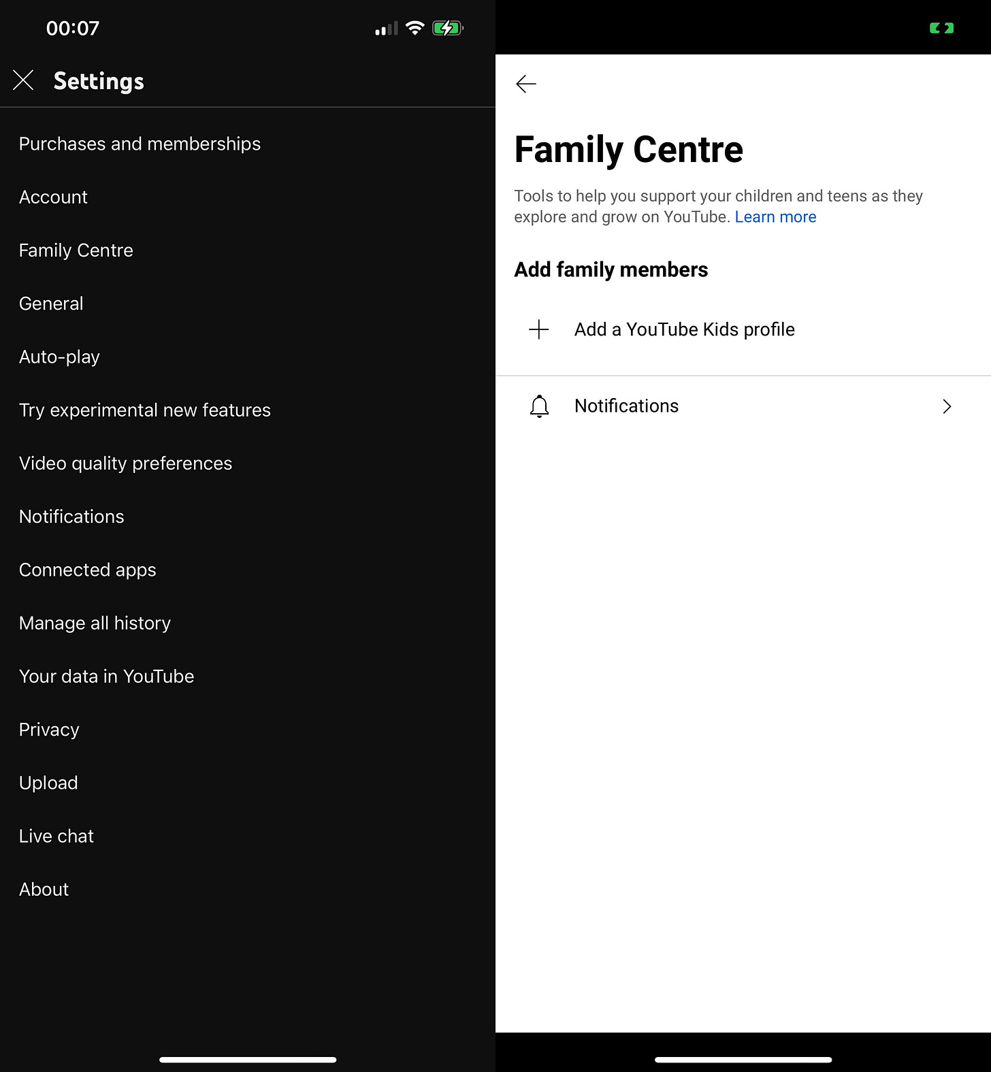Tap the Settings title text
This screenshot has height=1072, width=991.
click(99, 81)
